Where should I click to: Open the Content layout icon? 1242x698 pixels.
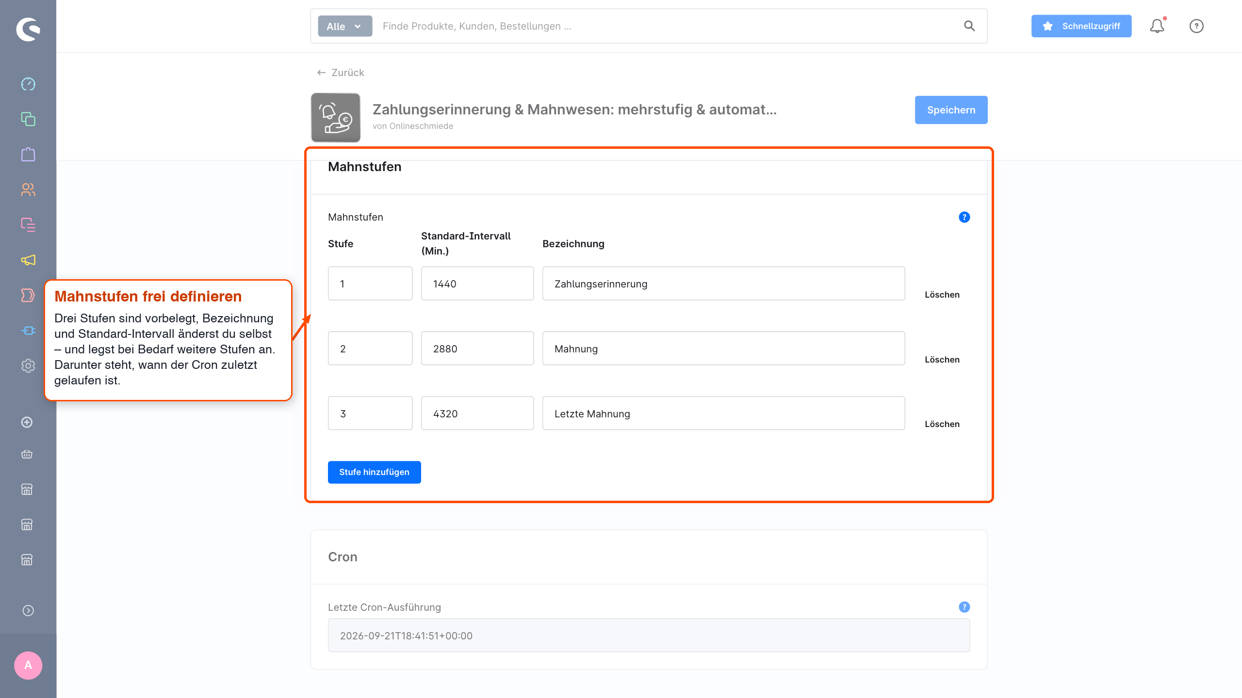tap(28, 225)
